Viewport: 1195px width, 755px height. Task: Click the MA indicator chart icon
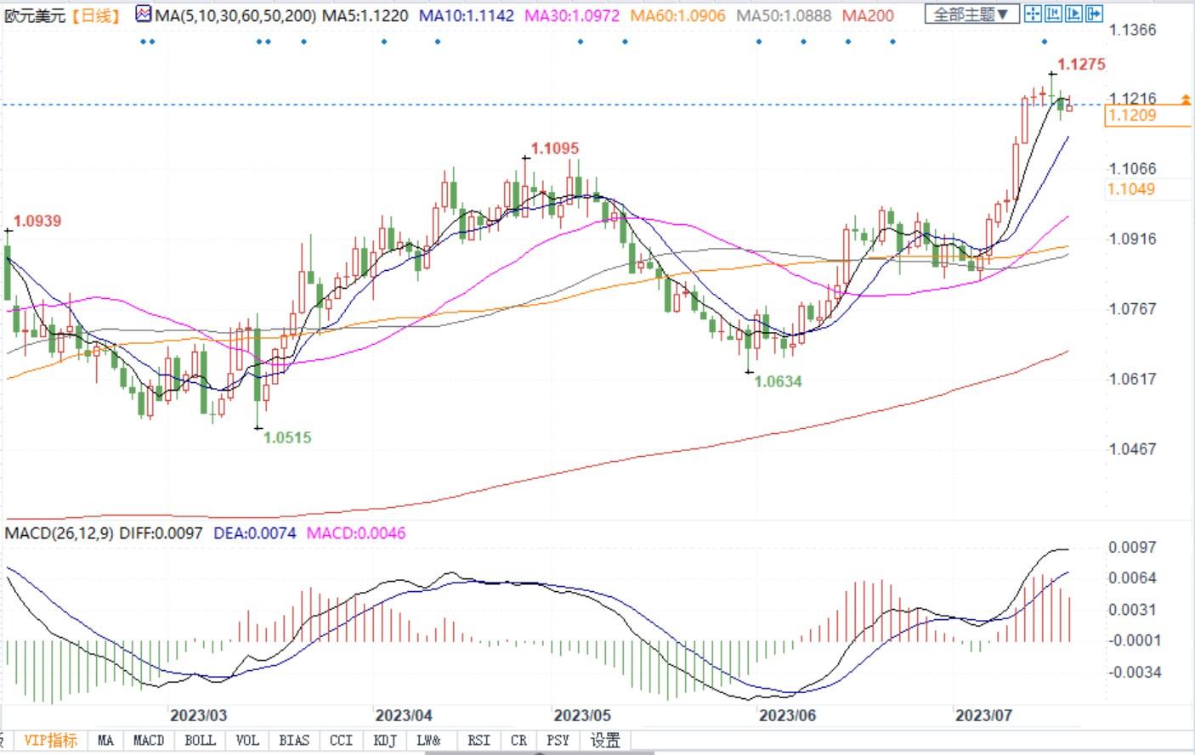click(x=144, y=14)
